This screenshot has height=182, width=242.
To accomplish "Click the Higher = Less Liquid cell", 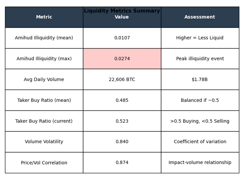I will pyautogui.click(x=200, y=38).
